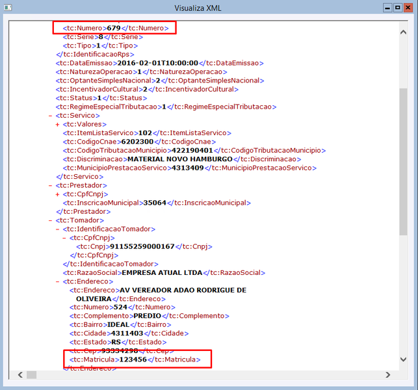This screenshot has width=418, height=390.
Task: Select InscricaoMunicipal value 35064
Action: click(155, 203)
